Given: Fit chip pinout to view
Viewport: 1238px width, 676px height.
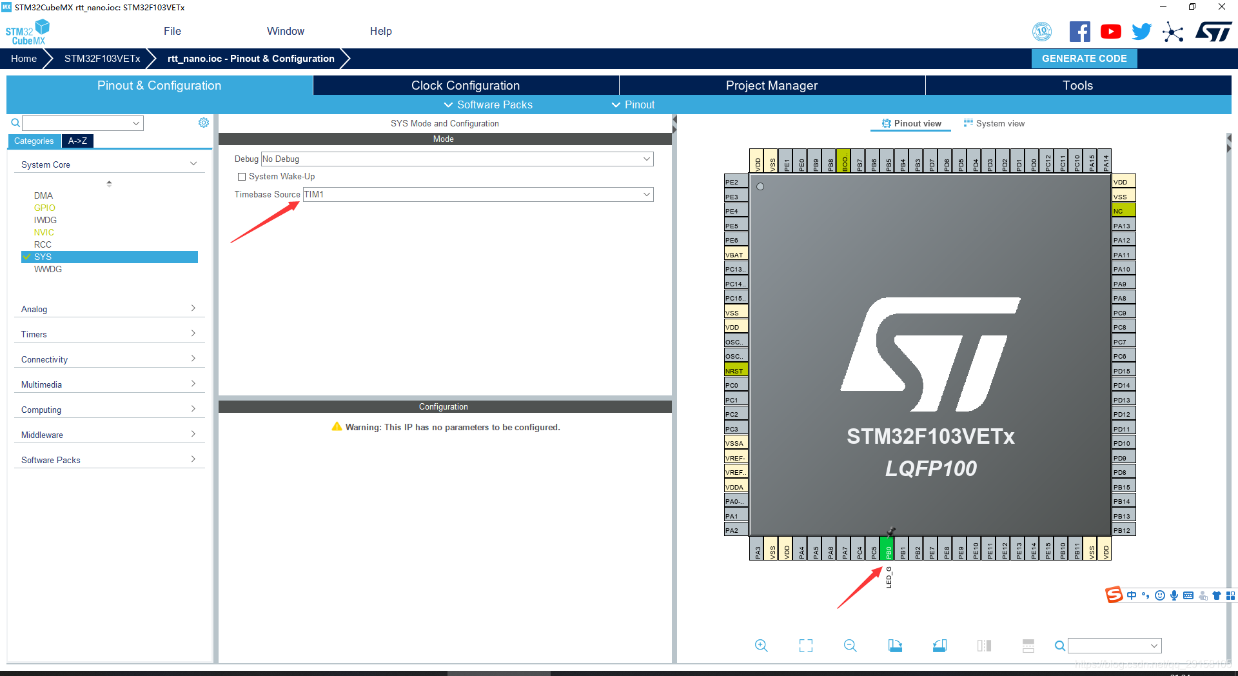Looking at the screenshot, I should pyautogui.click(x=806, y=646).
